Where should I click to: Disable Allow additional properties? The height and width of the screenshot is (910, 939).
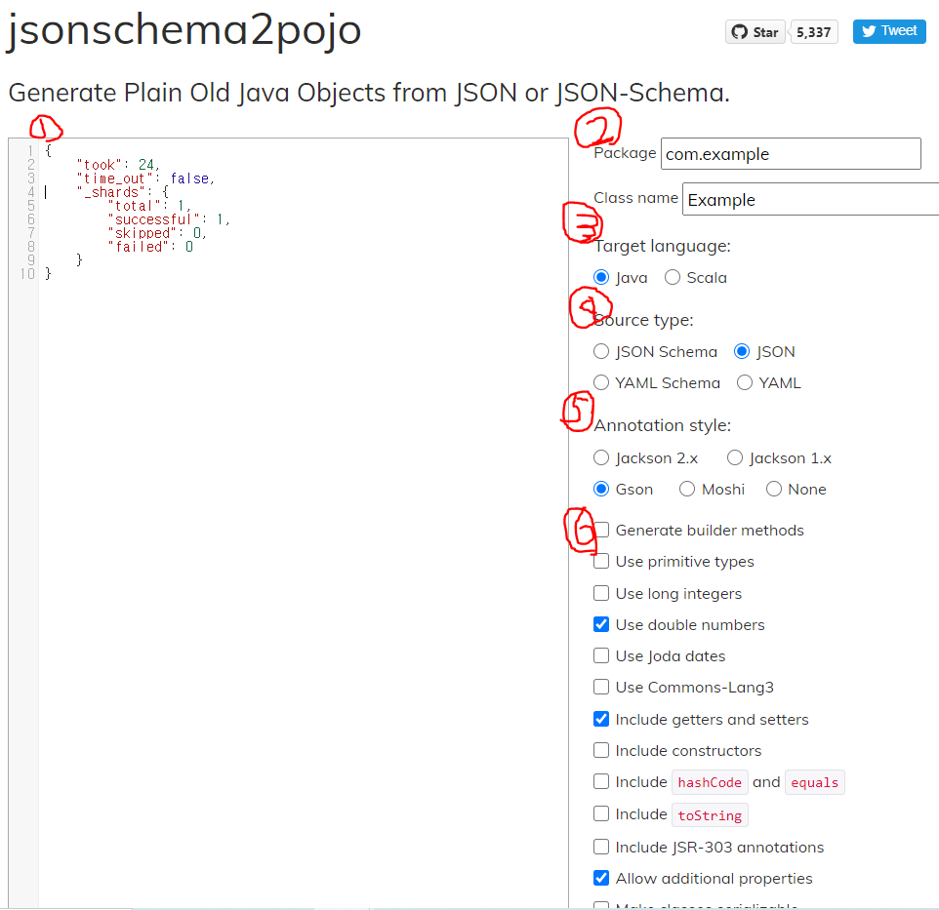(x=601, y=878)
